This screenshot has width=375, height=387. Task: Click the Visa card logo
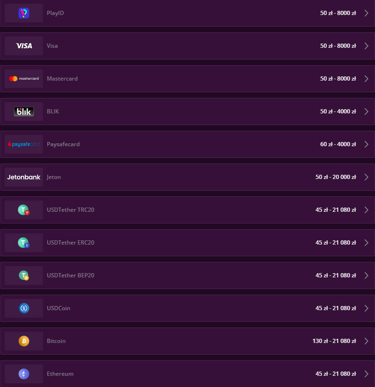point(24,46)
